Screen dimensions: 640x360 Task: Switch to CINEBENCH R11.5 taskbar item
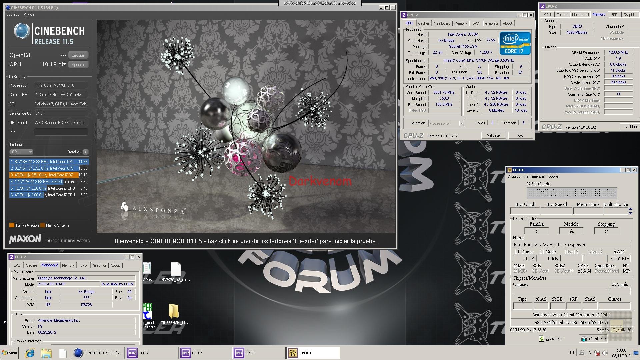[x=98, y=353]
